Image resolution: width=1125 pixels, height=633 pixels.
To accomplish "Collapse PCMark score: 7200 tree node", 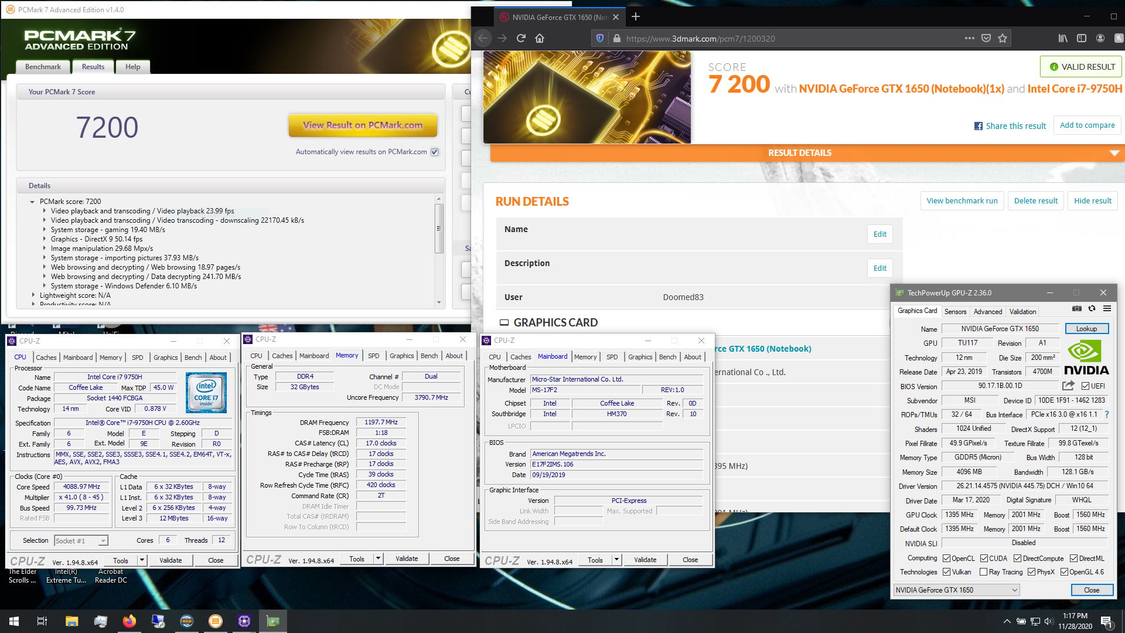I will [32, 202].
